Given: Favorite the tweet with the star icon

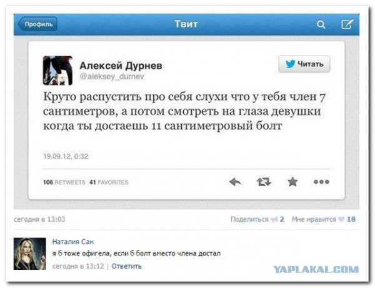Looking at the screenshot, I should click(x=292, y=182).
